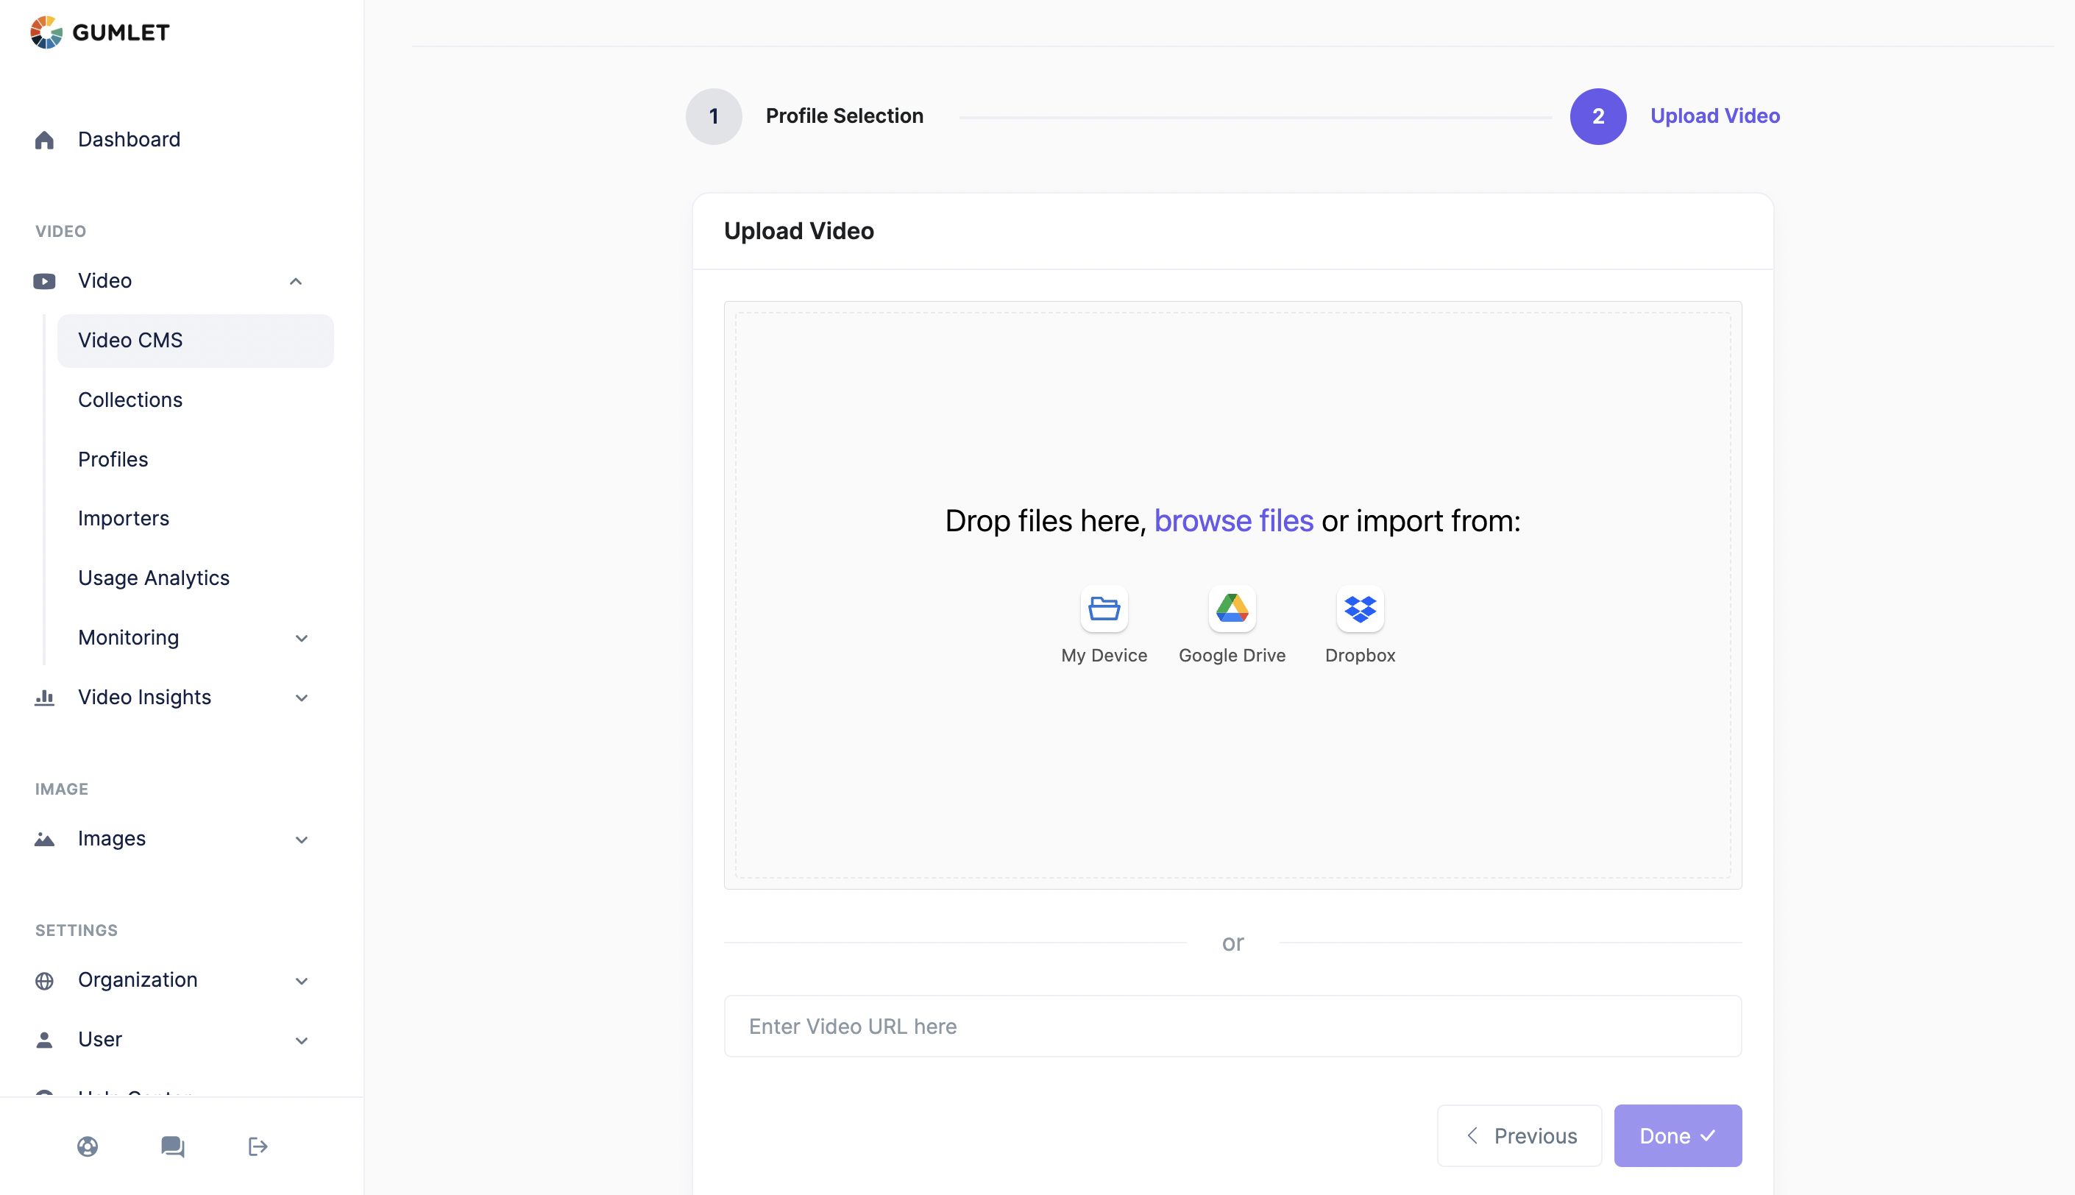Collapse the Video menu section
Viewport: 2075px width, 1195px height.
click(x=297, y=282)
